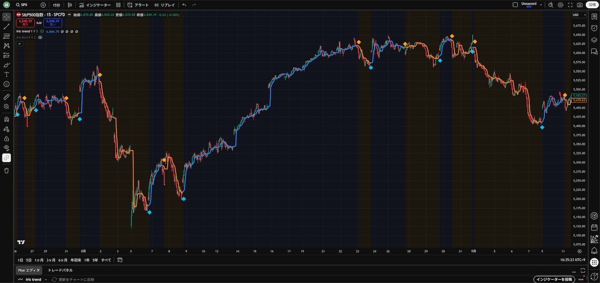Take a chart snapshot with camera icon

click(580, 5)
